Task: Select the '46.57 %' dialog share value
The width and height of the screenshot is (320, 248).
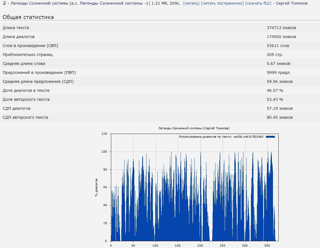Action: coord(275,90)
